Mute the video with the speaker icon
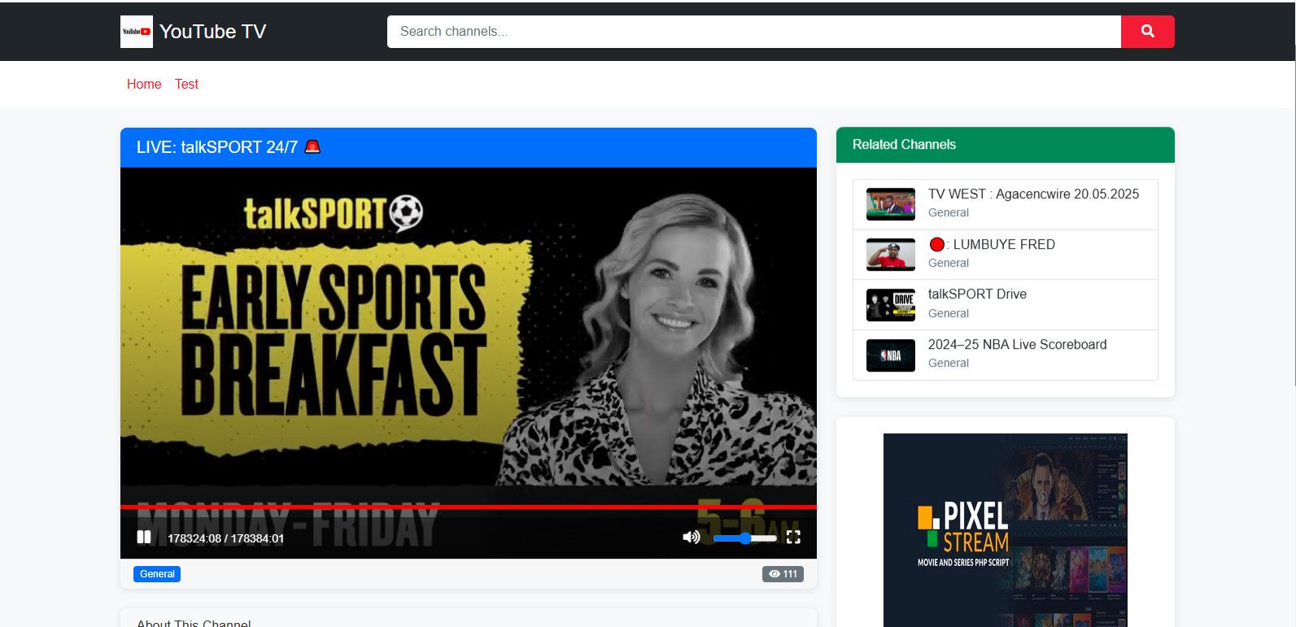This screenshot has height=627, width=1296. click(x=692, y=537)
